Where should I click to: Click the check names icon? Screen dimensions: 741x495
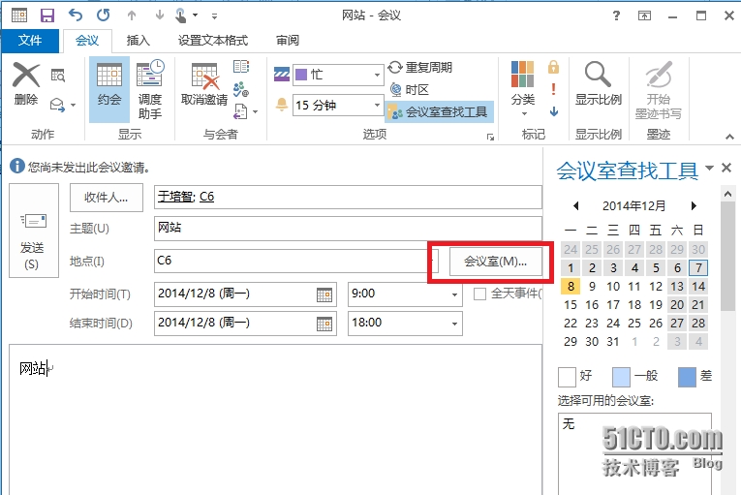coord(241,89)
